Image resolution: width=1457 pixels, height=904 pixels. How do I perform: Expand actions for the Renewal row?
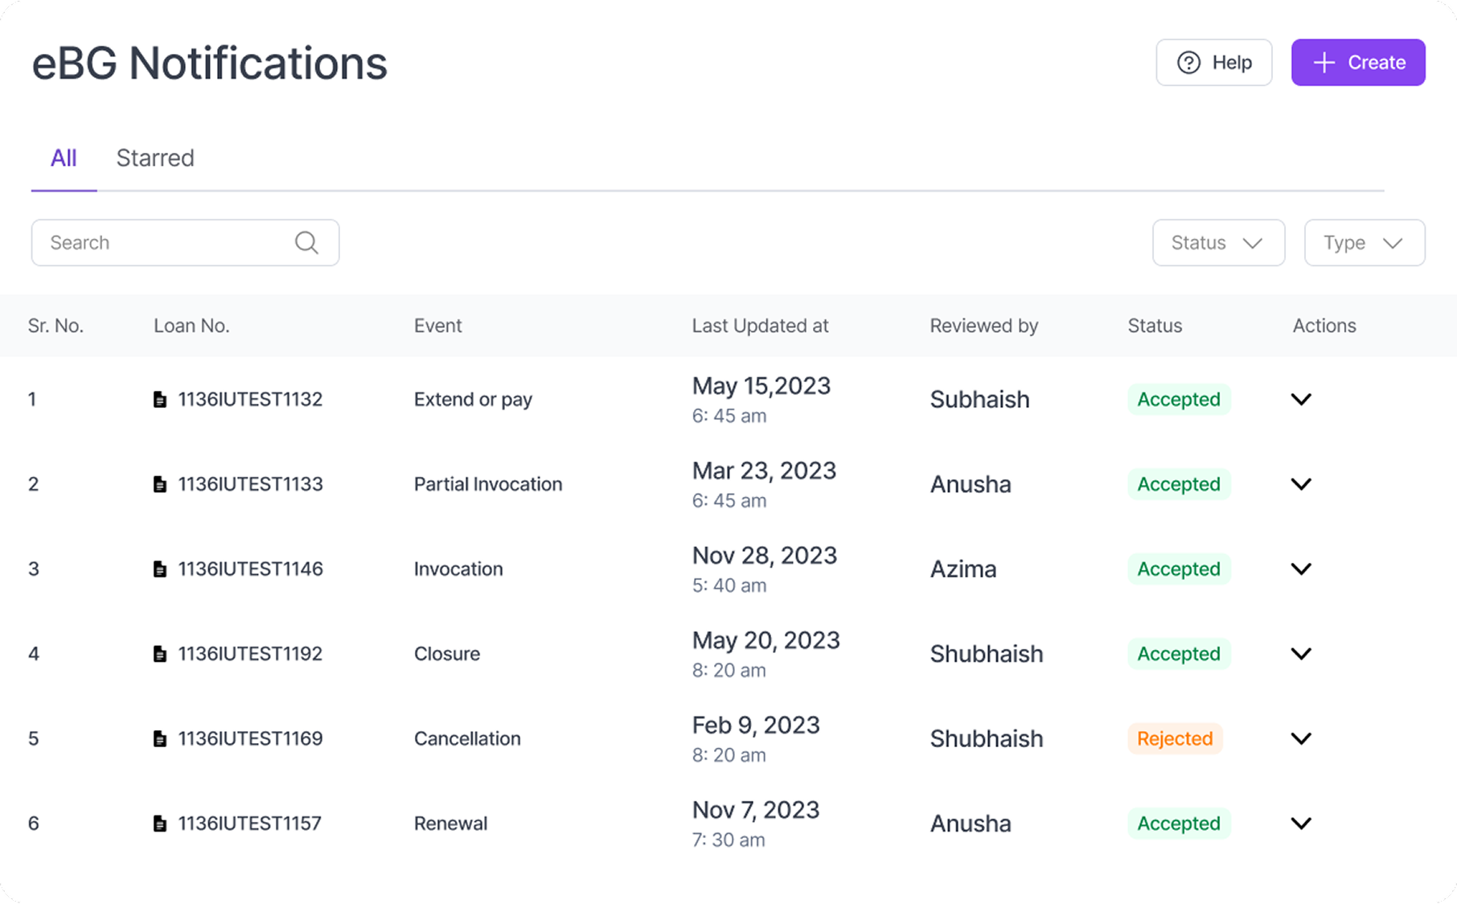[1301, 824]
